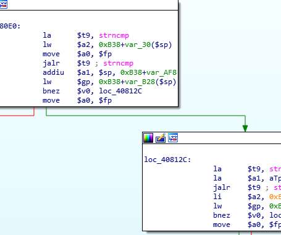Click the loc_40812C label heading the lower block
The image size is (281, 235).
[x=167, y=160]
